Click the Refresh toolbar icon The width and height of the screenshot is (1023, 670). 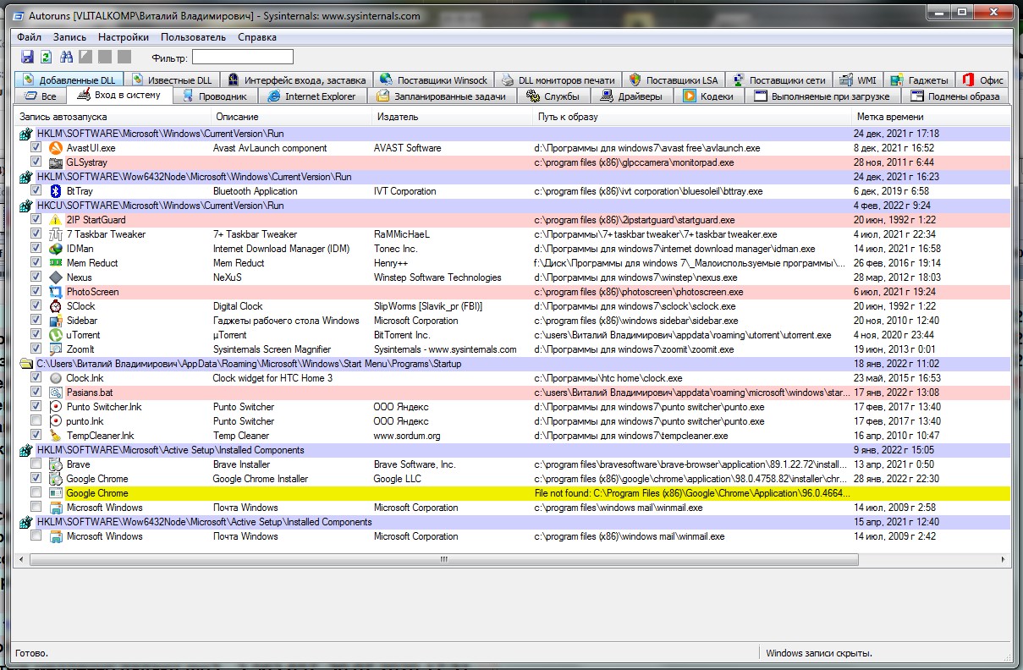tap(46, 57)
